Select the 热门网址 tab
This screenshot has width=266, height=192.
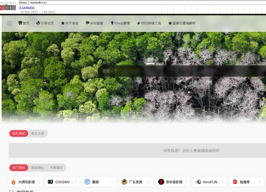[x=19, y=168]
